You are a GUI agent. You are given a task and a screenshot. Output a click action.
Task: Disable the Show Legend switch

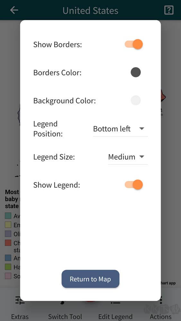(x=134, y=185)
